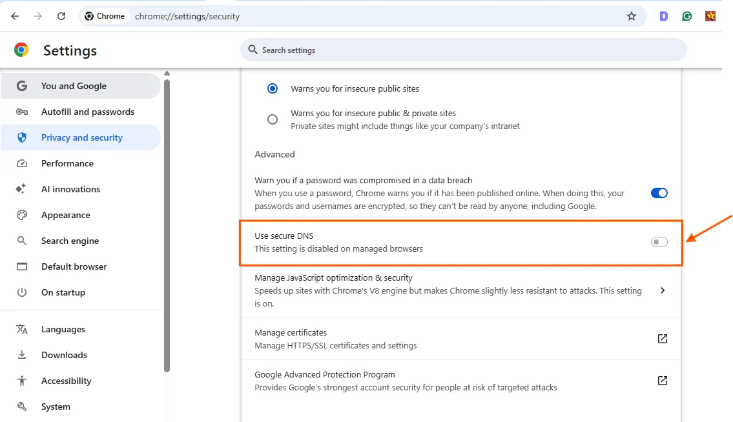Click the sparkle icon for AI innovations
Image resolution: width=733 pixels, height=422 pixels.
21,189
